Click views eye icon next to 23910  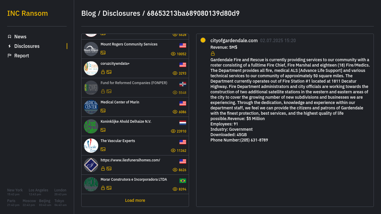coord(173,131)
